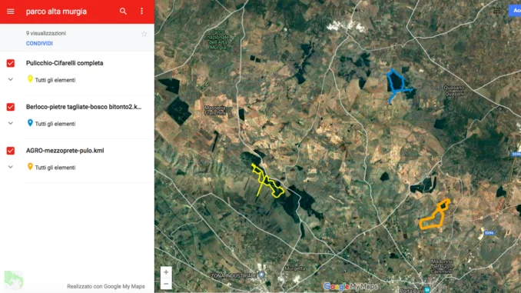
Task: Click the search magnifier icon
Action: [x=123, y=12]
